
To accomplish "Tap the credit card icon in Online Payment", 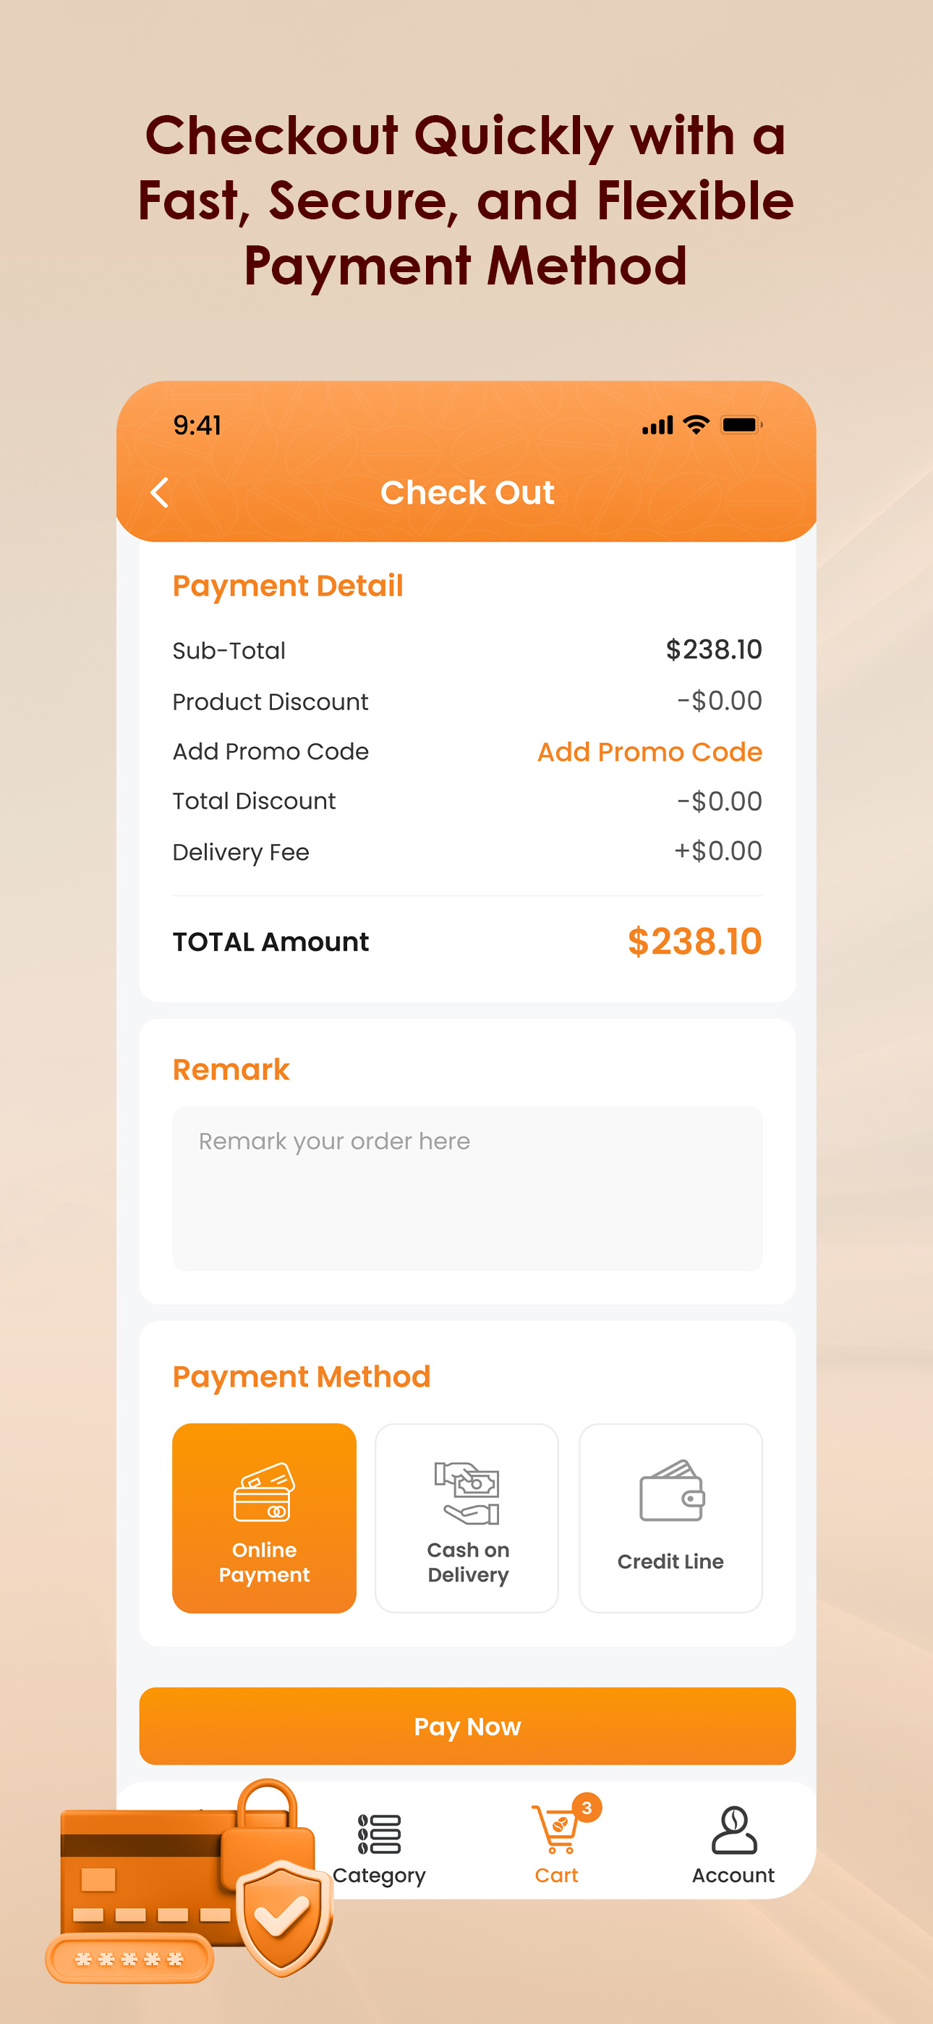I will [x=264, y=1491].
